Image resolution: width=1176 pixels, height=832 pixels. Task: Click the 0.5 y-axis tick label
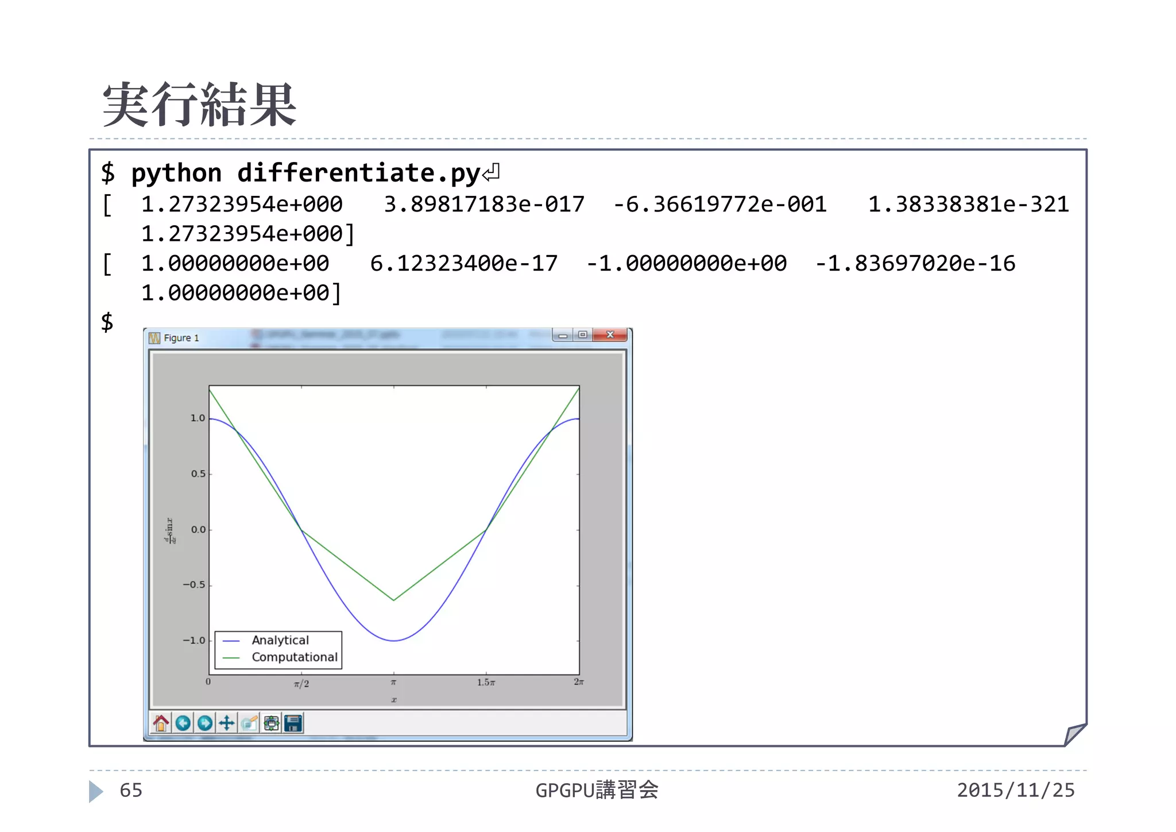click(198, 474)
